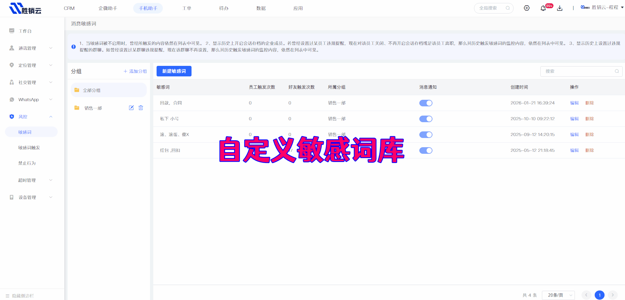Click the 工作台 sidebar icon

coord(12,31)
